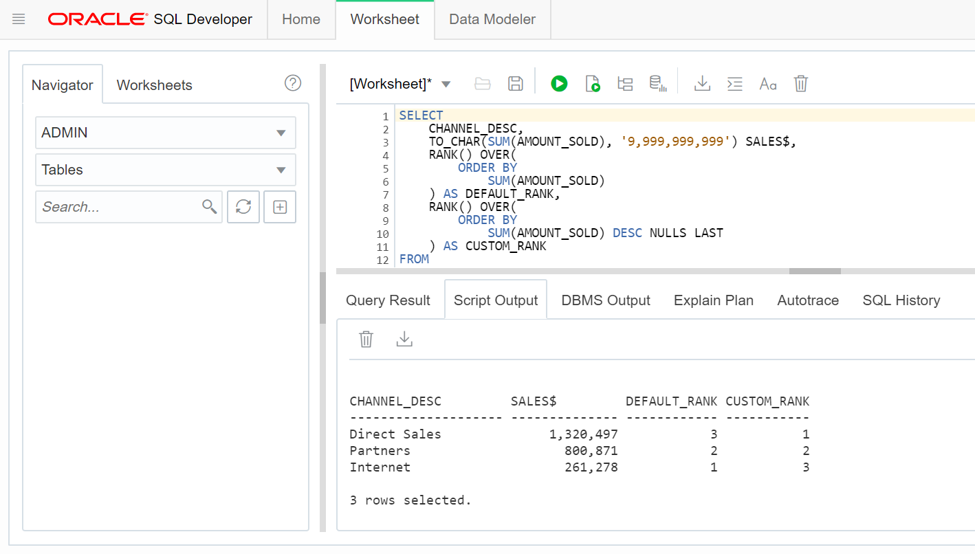Click CUSTOM_RANK alias on code line 11
This screenshot has width=975, height=554.
pyautogui.click(x=506, y=246)
